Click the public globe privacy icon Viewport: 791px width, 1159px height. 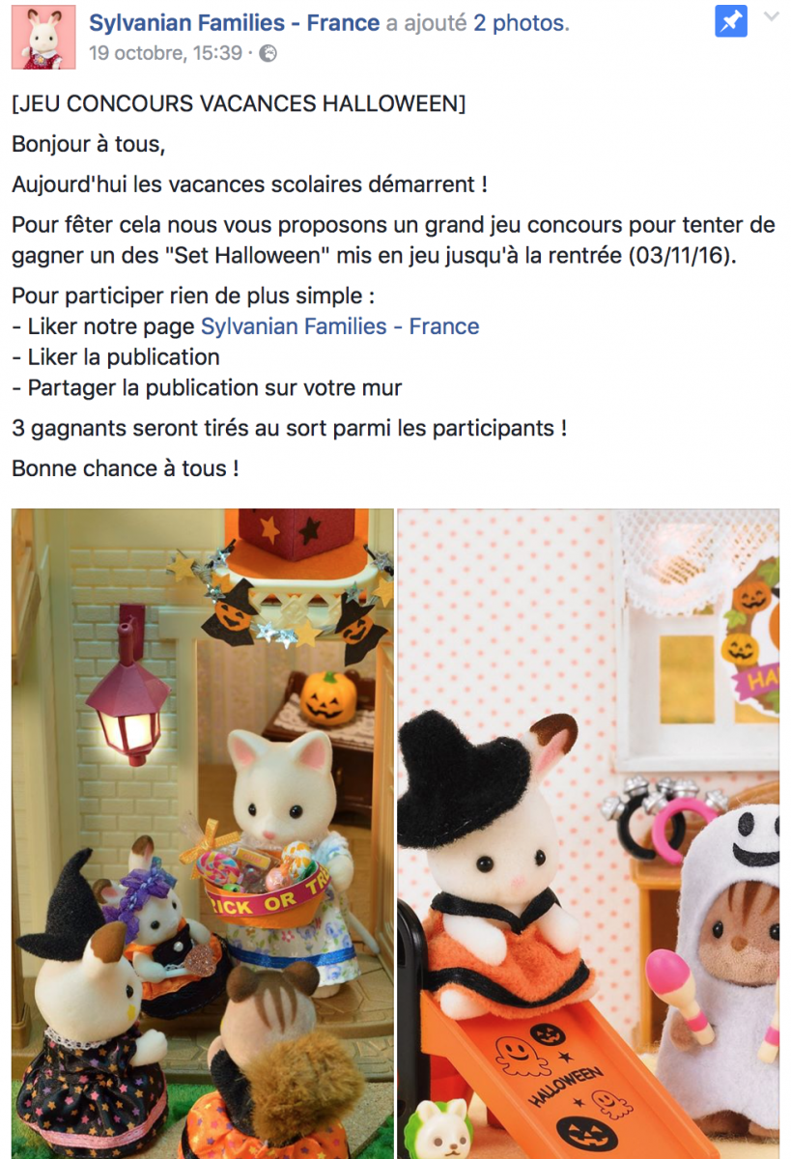click(x=268, y=54)
